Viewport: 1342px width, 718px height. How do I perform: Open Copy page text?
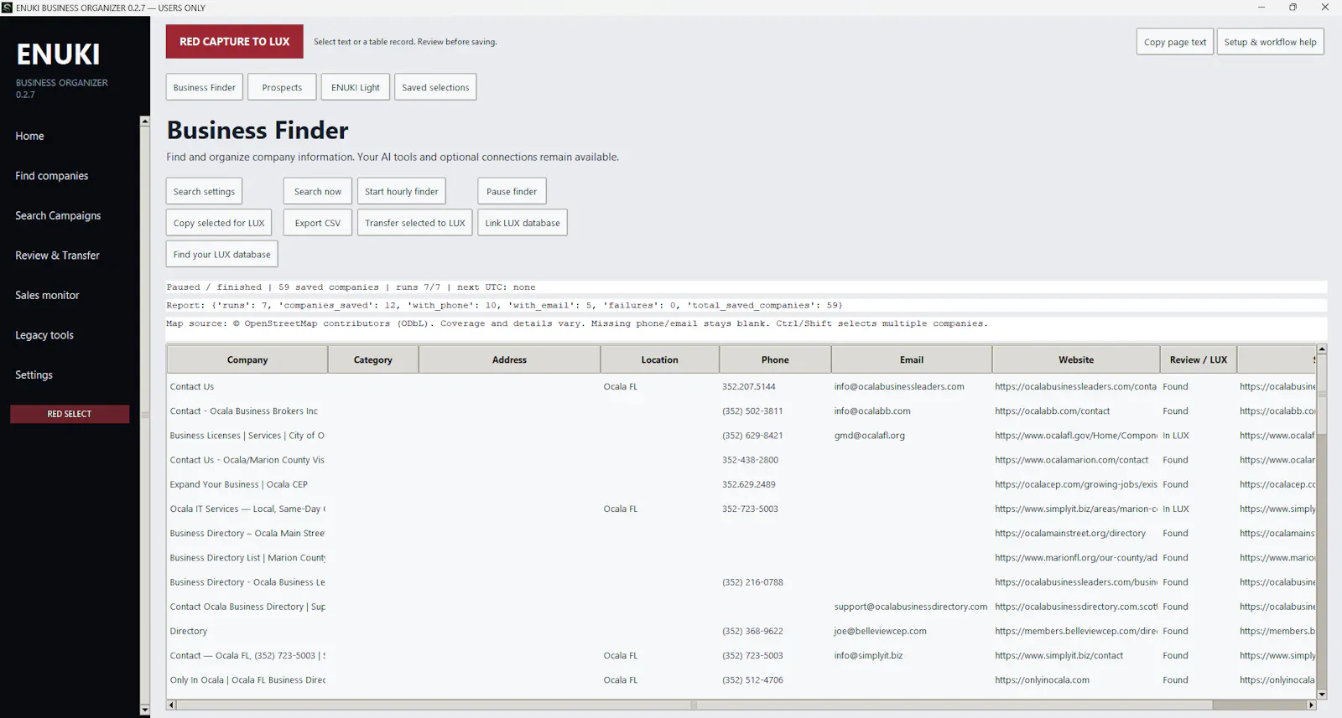click(x=1174, y=42)
